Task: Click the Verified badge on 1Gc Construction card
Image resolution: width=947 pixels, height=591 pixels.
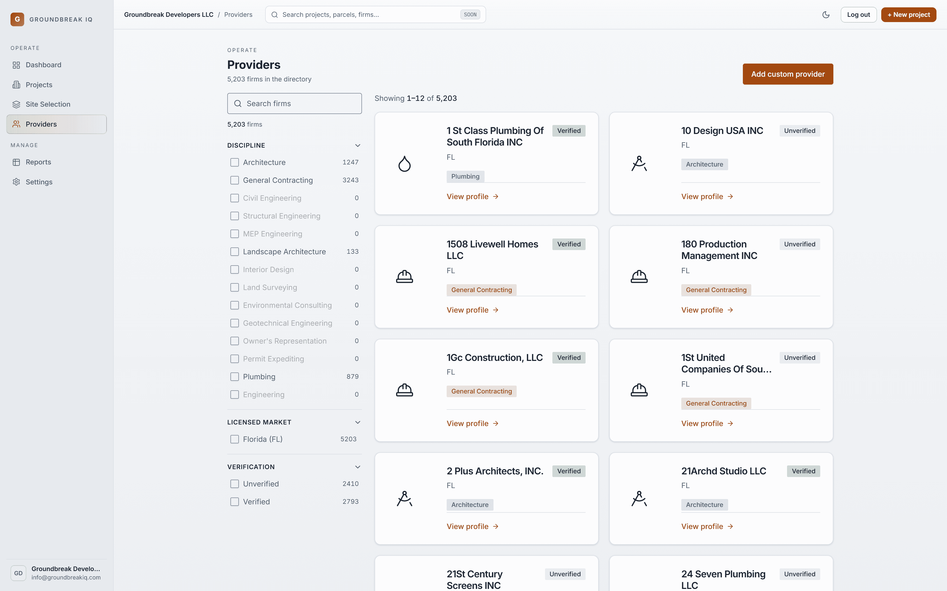Action: (568, 358)
